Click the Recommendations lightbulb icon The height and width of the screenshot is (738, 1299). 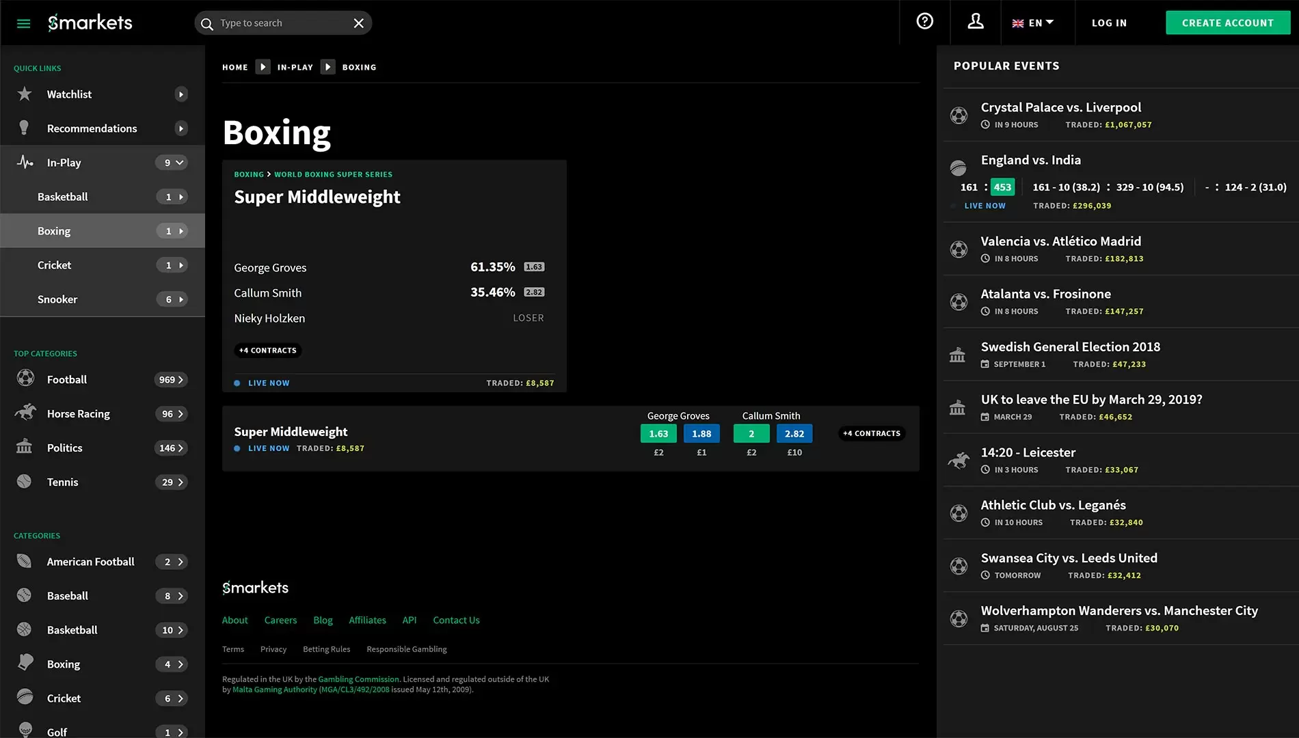(24, 128)
